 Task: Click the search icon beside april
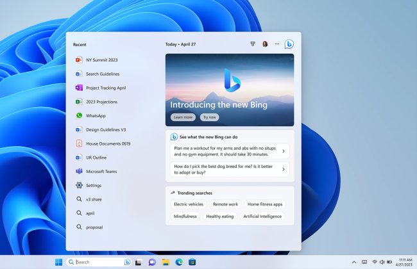click(79, 213)
